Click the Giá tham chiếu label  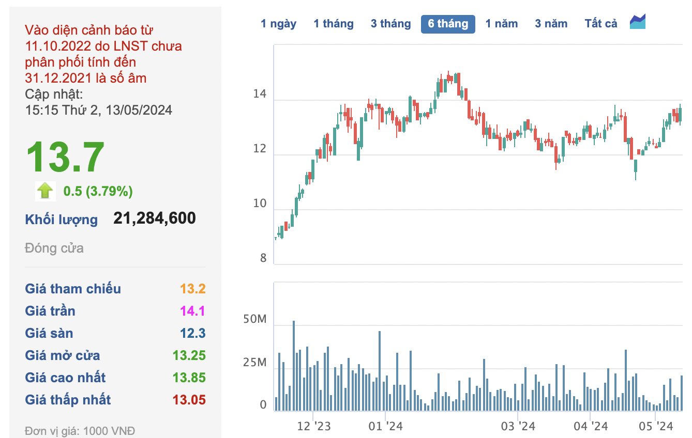73,289
